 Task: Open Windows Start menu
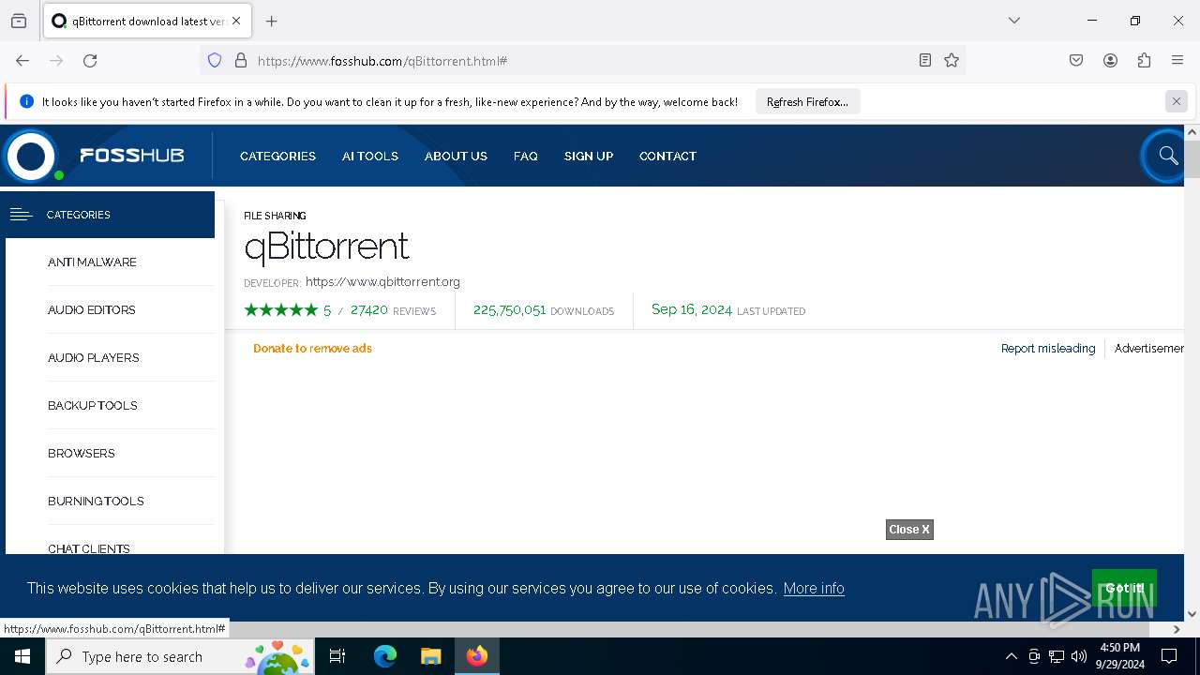coord(22,656)
